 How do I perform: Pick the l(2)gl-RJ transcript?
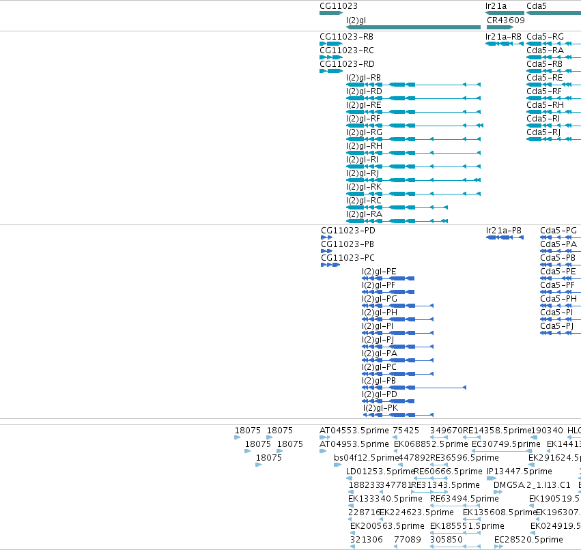click(363, 174)
